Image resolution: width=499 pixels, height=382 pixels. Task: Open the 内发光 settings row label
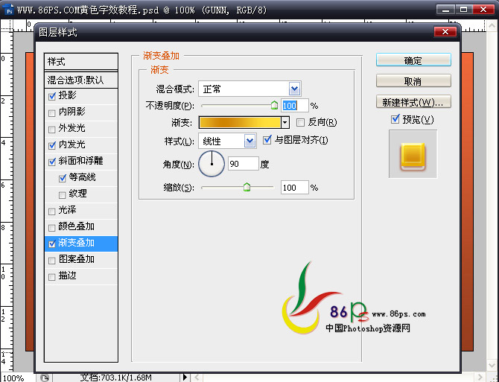72,144
